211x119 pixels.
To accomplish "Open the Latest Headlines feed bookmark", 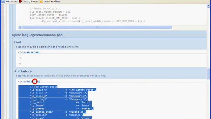I will coord(50,1).
